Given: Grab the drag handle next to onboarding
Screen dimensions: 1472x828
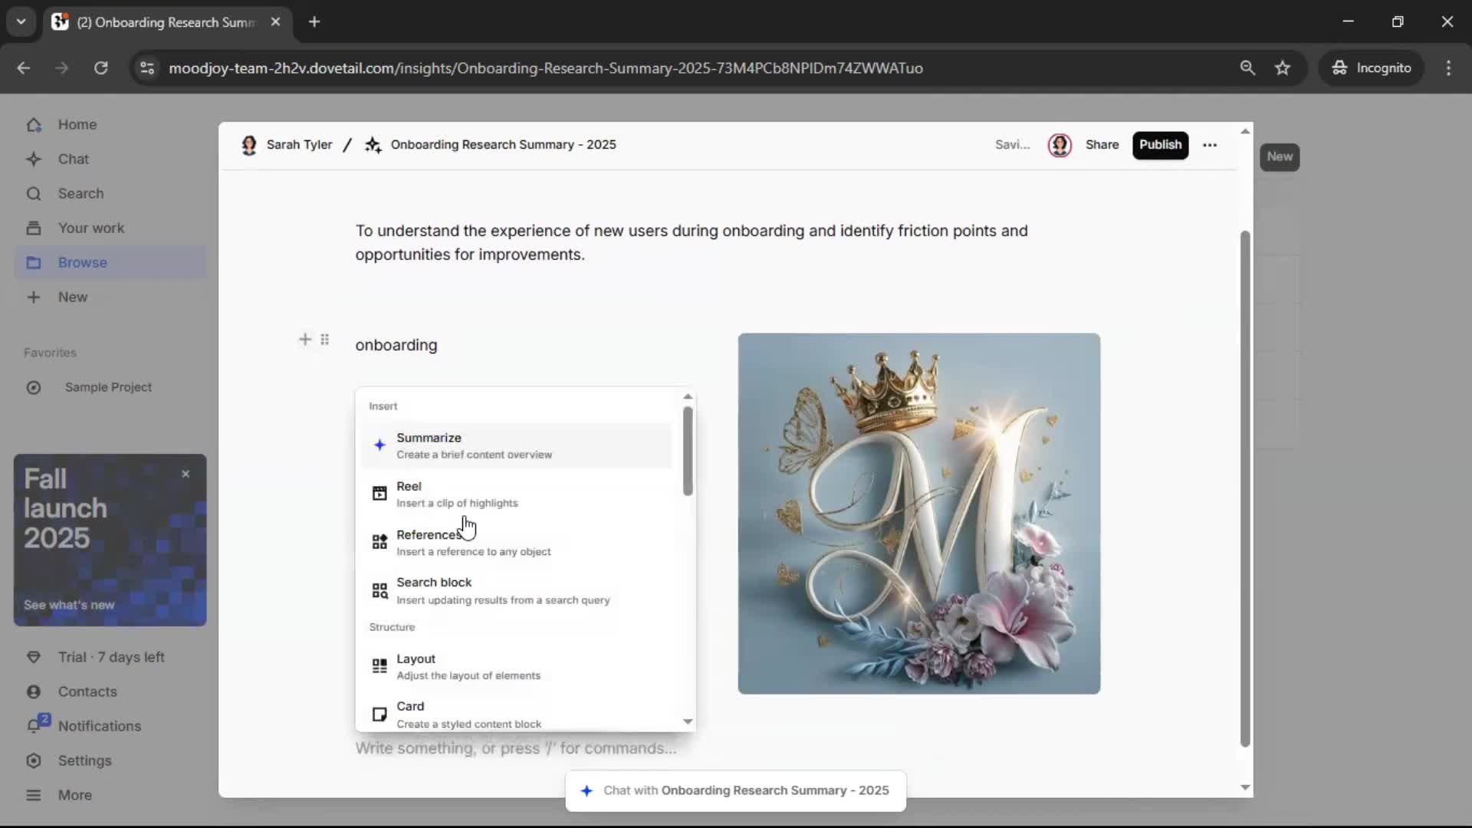Looking at the screenshot, I should tap(325, 340).
